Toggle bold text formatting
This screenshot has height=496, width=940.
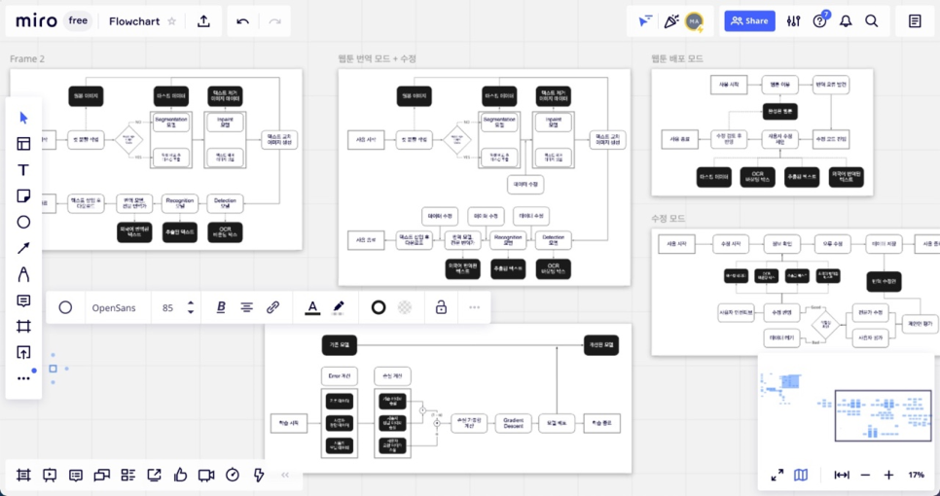(x=221, y=307)
